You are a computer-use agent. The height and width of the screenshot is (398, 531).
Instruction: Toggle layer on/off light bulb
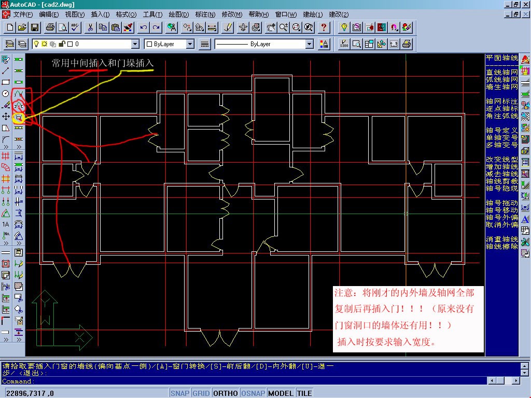coord(37,44)
